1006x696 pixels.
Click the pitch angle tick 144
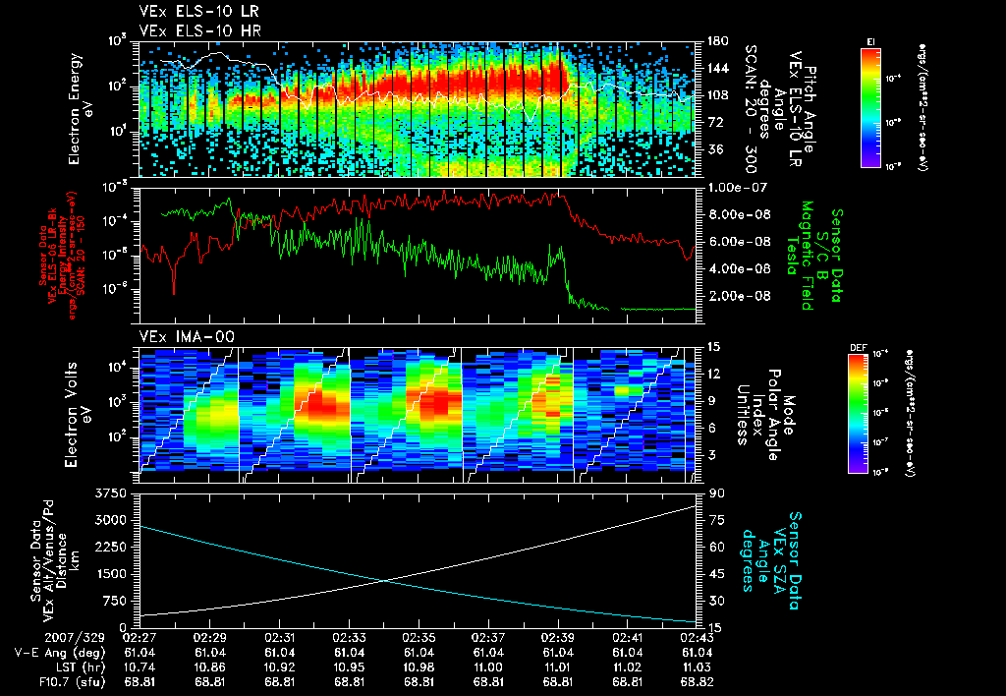click(717, 68)
